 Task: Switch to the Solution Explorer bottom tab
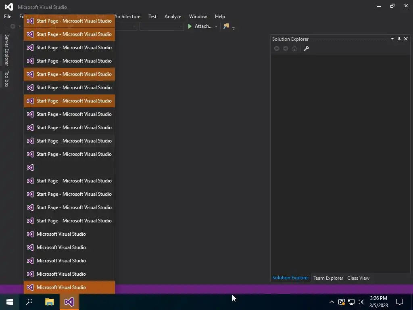pyautogui.click(x=290, y=278)
